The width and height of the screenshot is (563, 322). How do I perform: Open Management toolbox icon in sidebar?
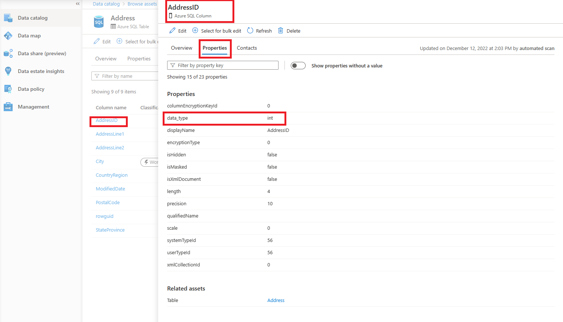pyautogui.click(x=8, y=107)
